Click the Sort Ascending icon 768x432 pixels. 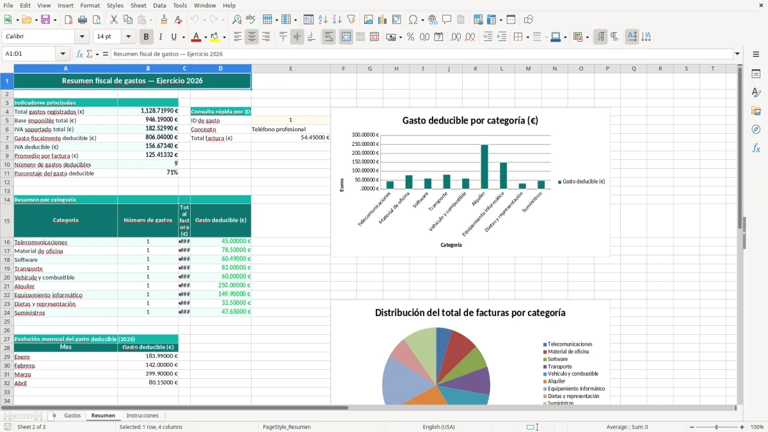pos(323,20)
